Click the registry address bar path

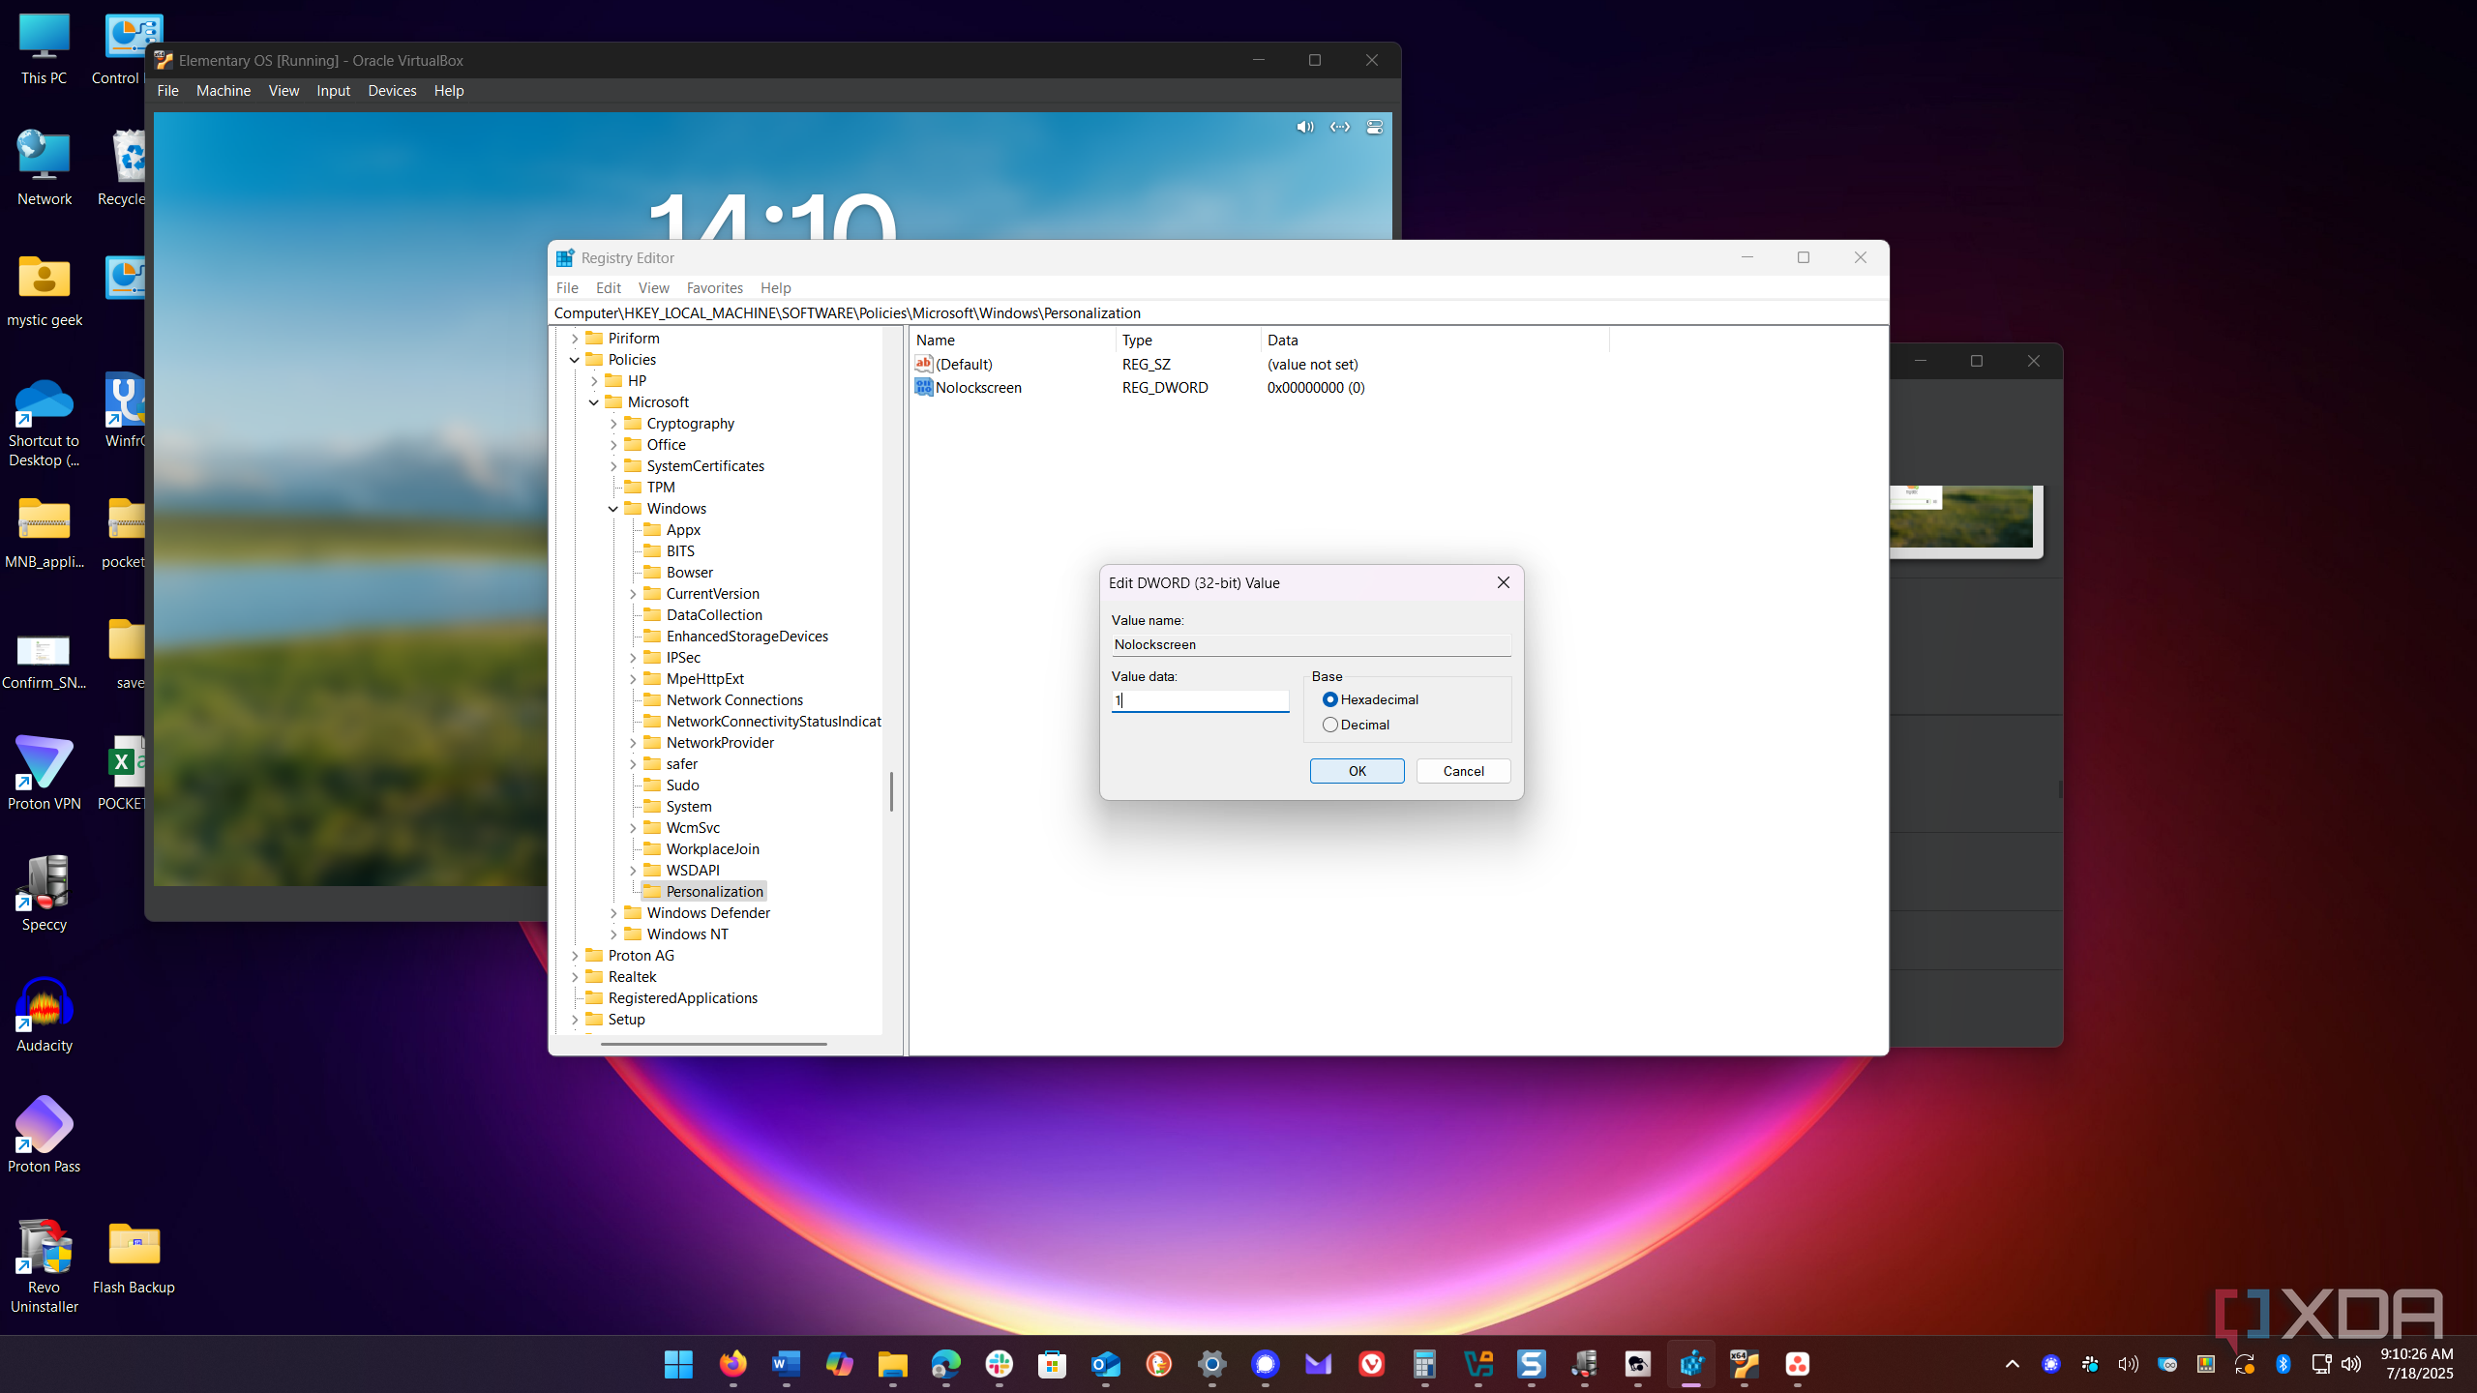tap(847, 313)
